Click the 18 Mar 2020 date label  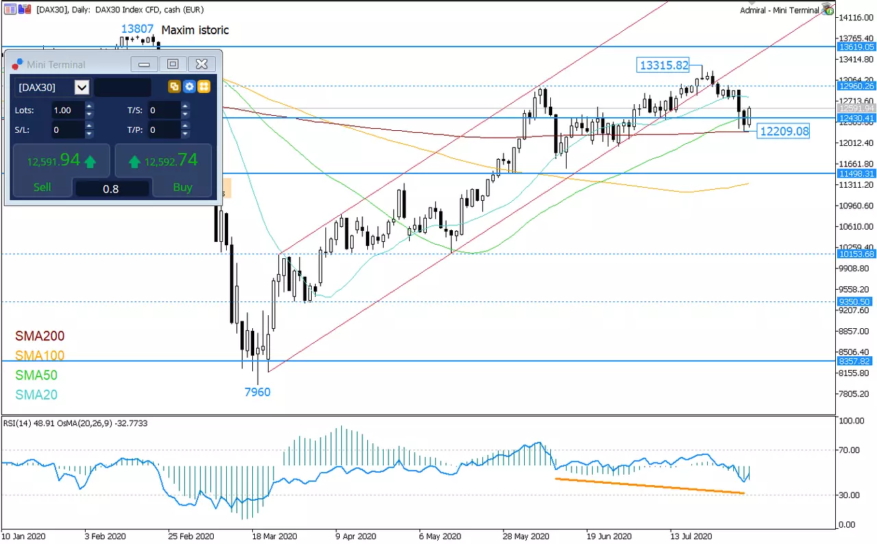click(274, 536)
